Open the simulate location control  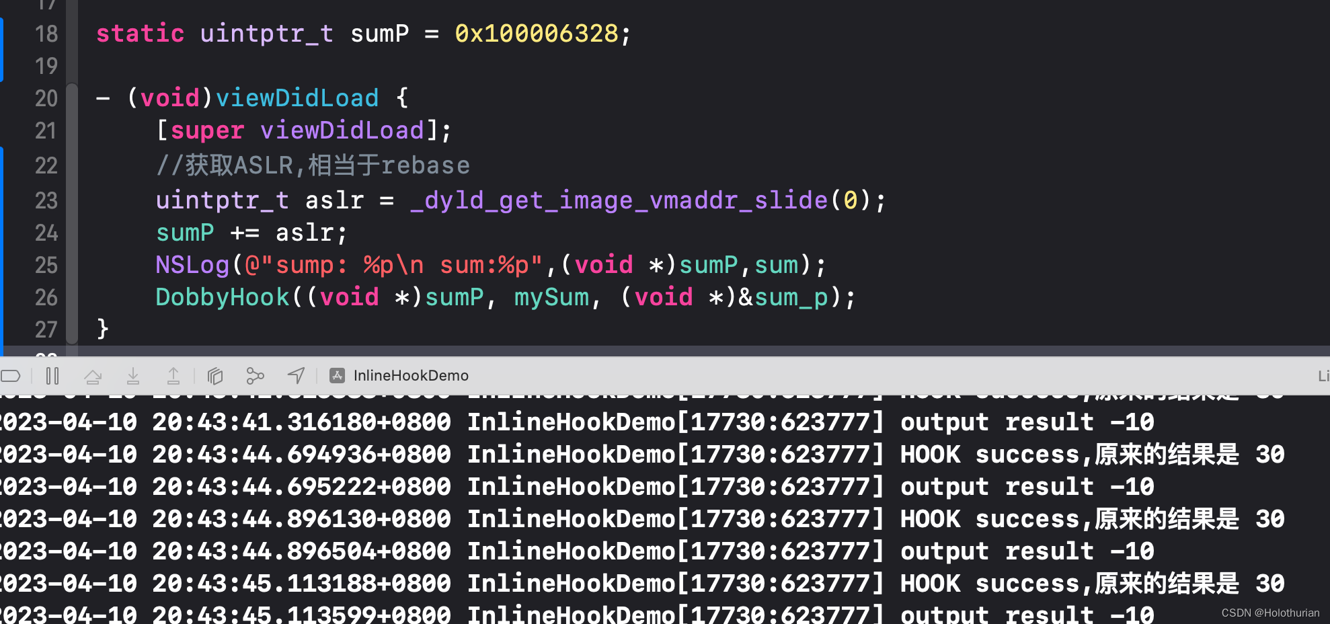click(x=296, y=375)
